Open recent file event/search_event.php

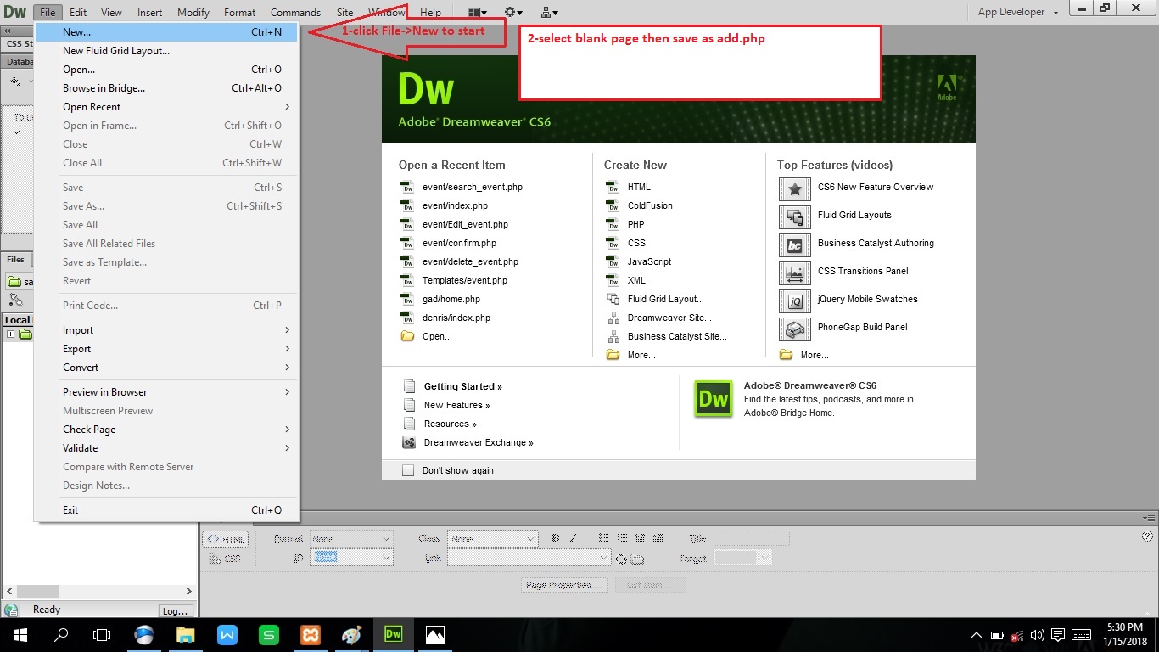pyautogui.click(x=473, y=187)
